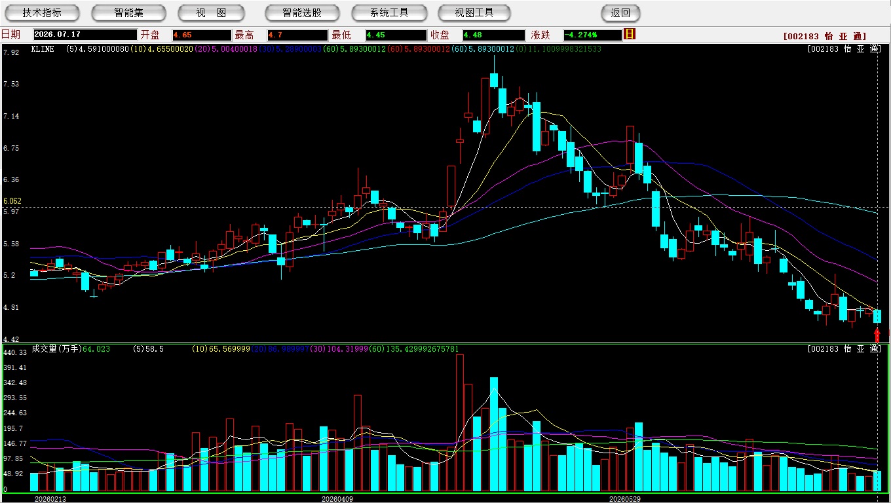
Task: Click the (5)4.591000080 MA5 value
Action: point(98,49)
